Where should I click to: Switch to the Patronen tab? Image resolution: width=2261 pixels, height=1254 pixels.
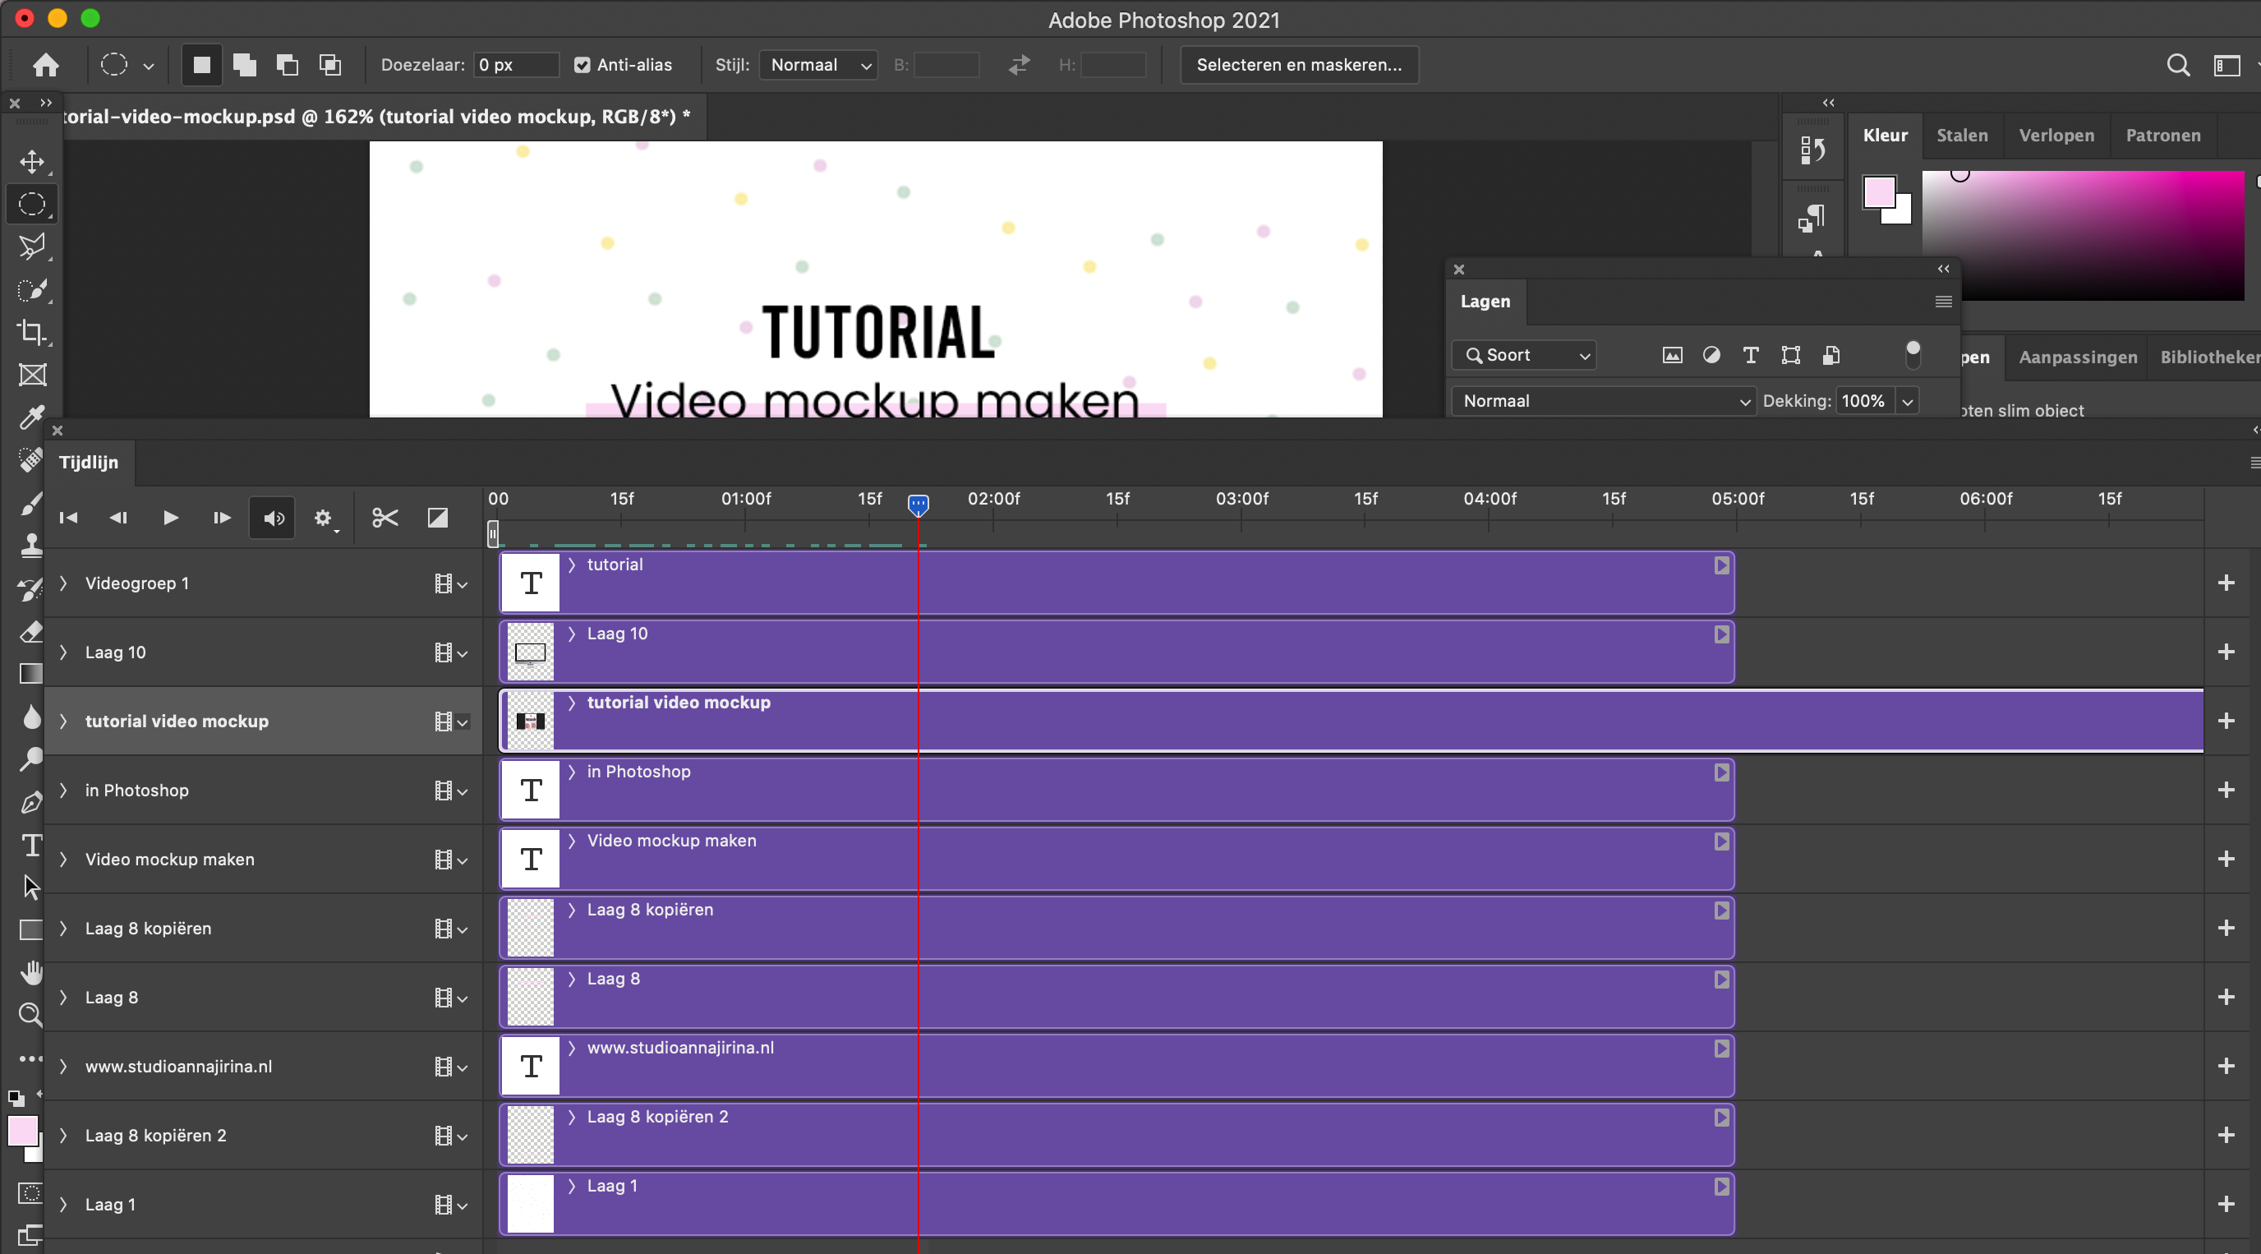(x=2162, y=136)
